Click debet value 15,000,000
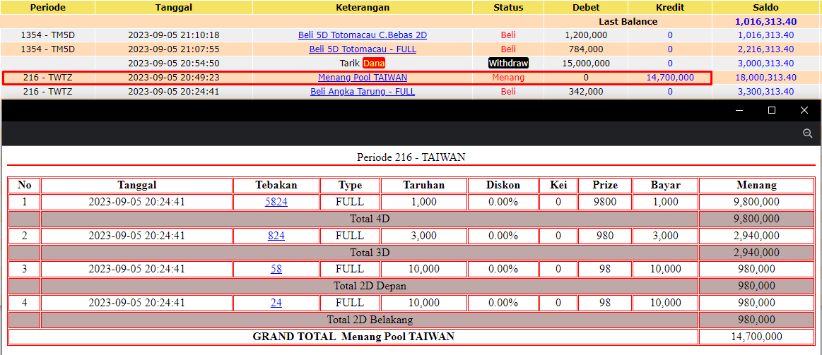822x355 pixels. [585, 64]
